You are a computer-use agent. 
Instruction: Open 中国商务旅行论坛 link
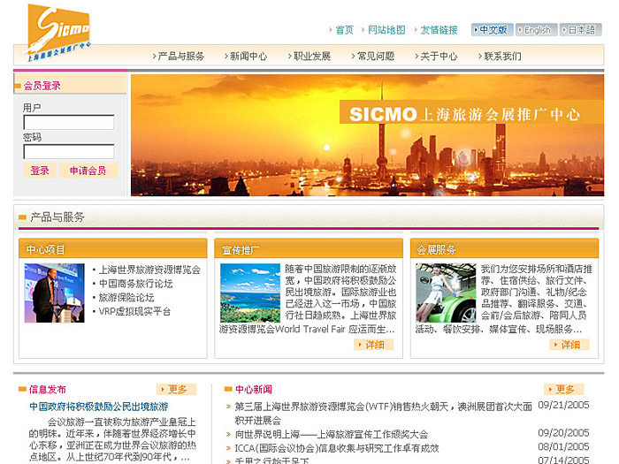click(x=136, y=284)
